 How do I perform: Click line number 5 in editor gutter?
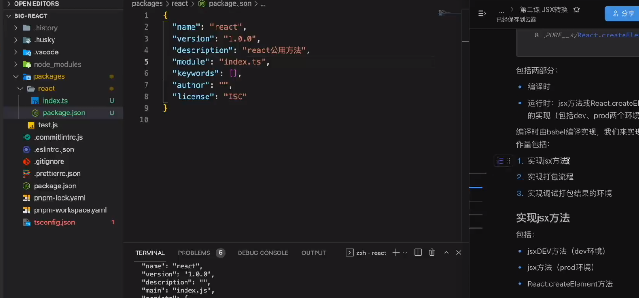pos(146,62)
